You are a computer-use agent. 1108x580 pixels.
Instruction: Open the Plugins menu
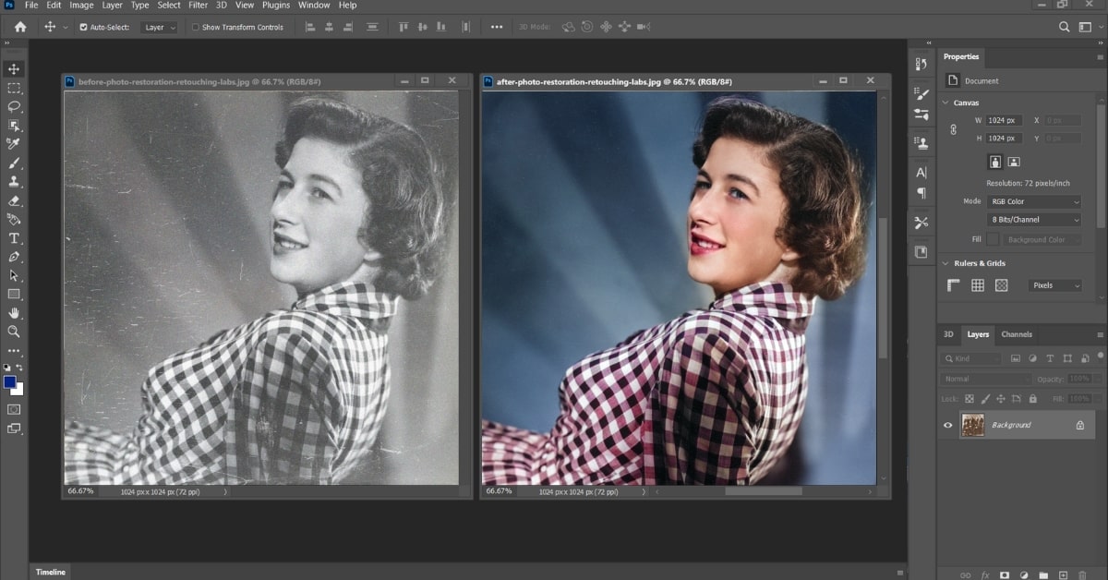tap(276, 6)
